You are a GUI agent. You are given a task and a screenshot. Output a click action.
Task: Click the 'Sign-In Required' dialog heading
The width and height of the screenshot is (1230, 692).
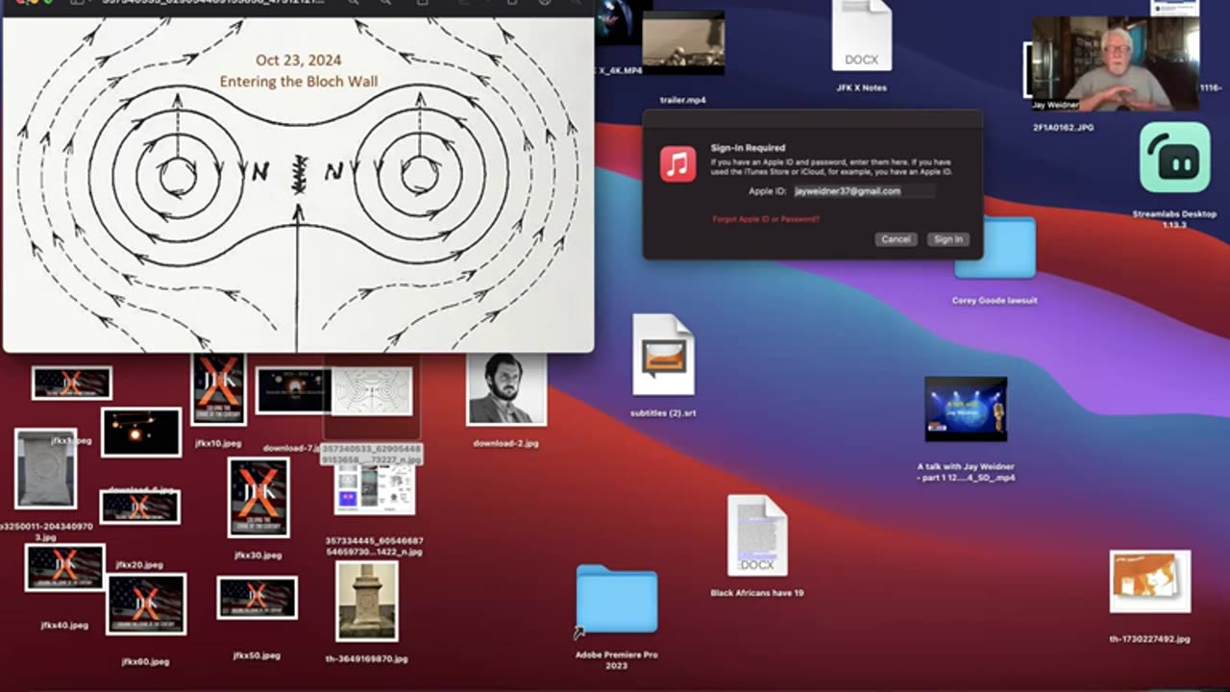click(748, 148)
